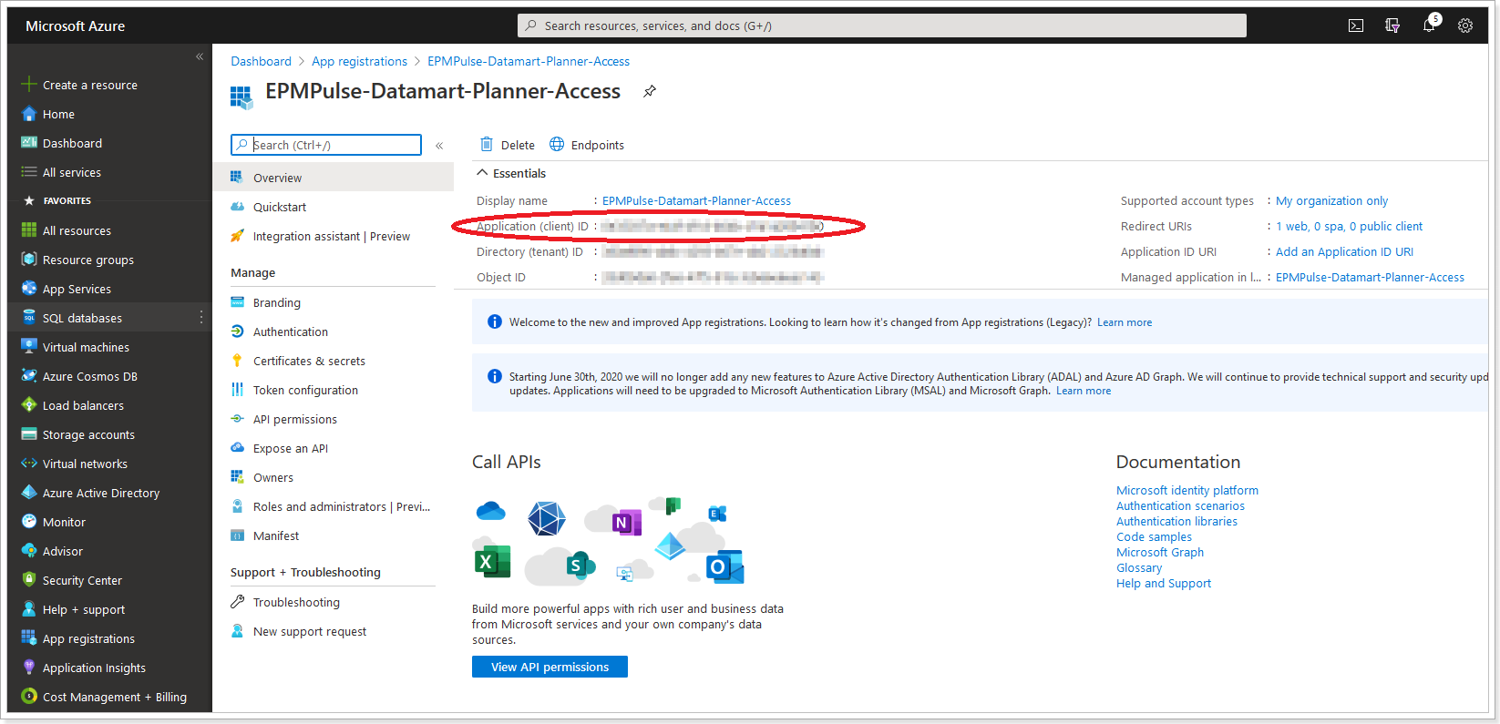The height and width of the screenshot is (724, 1500).
Task: Click the Resource groups icon
Action: tap(29, 260)
